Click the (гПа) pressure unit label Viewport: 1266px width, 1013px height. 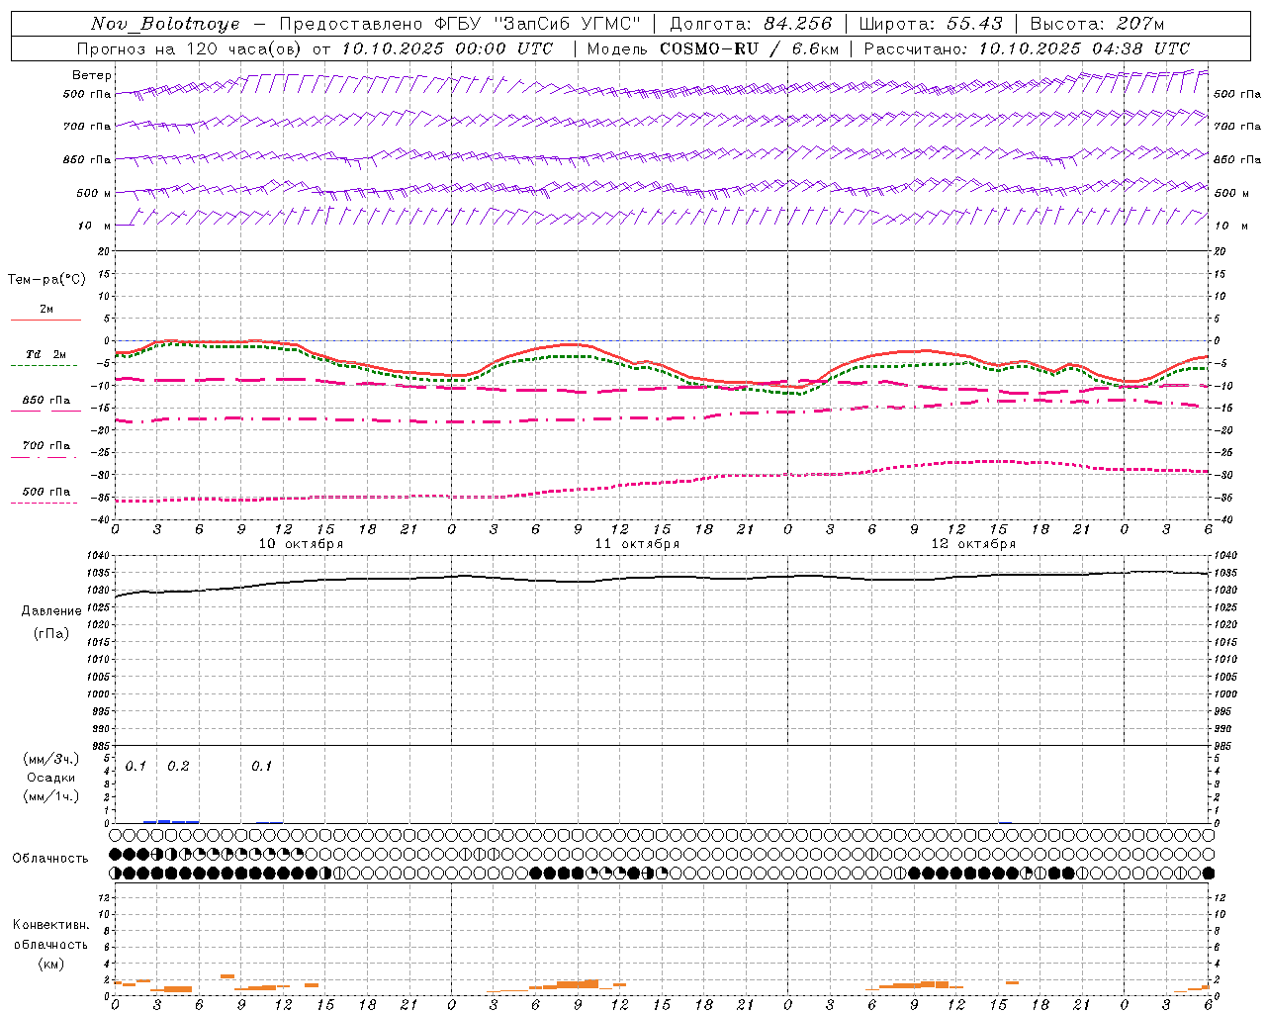tap(51, 634)
